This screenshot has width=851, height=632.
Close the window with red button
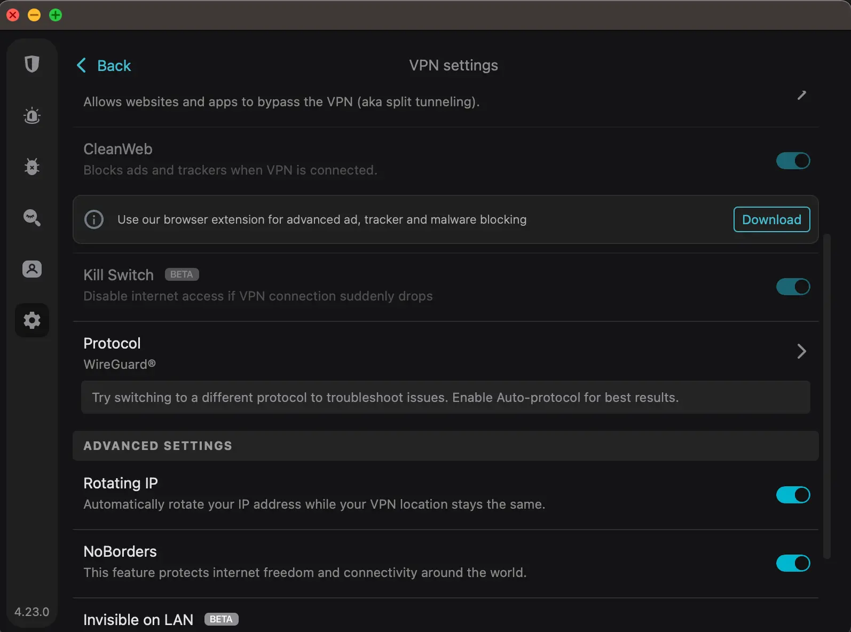tap(13, 15)
